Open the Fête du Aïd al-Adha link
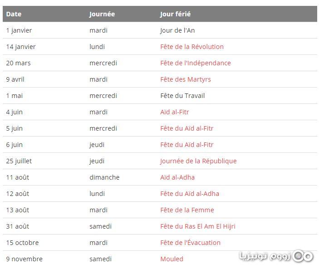 189,194
